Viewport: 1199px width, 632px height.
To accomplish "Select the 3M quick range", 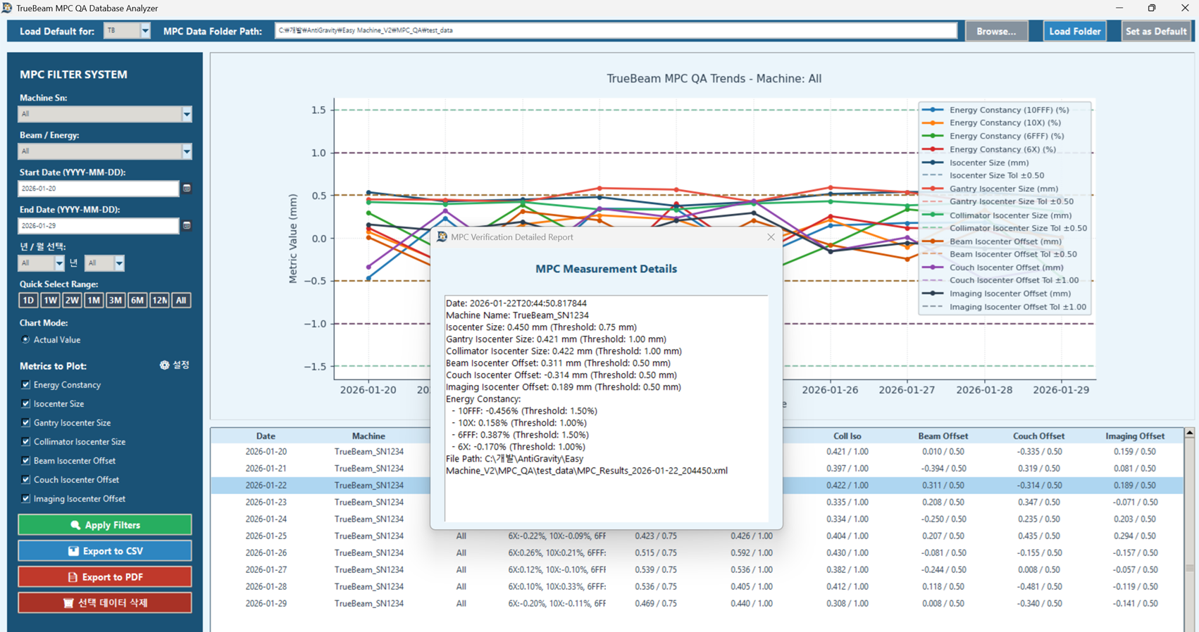I will tap(116, 301).
